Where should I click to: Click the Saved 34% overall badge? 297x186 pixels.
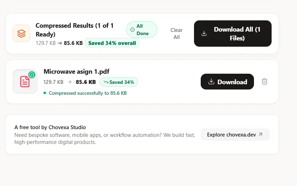click(x=112, y=43)
